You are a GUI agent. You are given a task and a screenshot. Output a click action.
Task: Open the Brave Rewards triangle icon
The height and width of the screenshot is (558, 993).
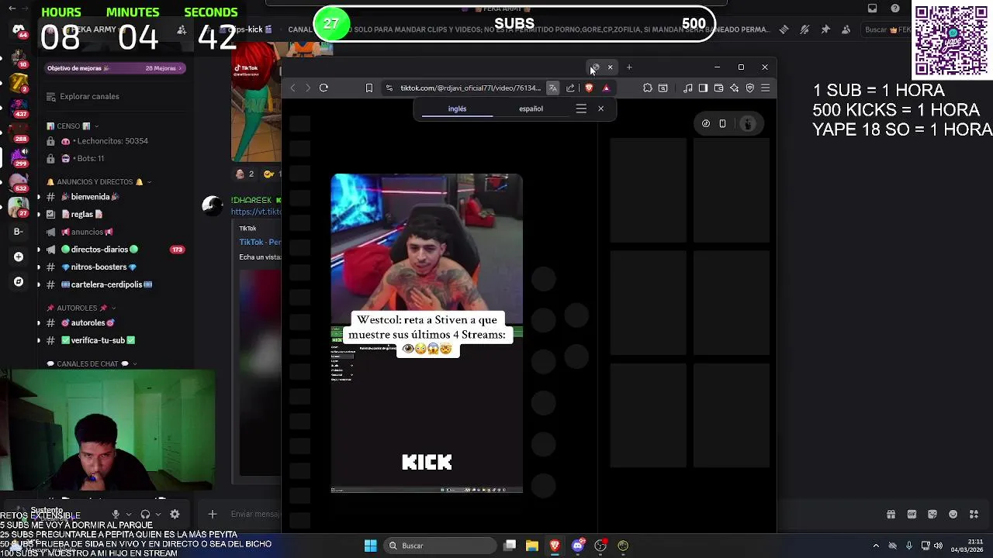(x=606, y=88)
